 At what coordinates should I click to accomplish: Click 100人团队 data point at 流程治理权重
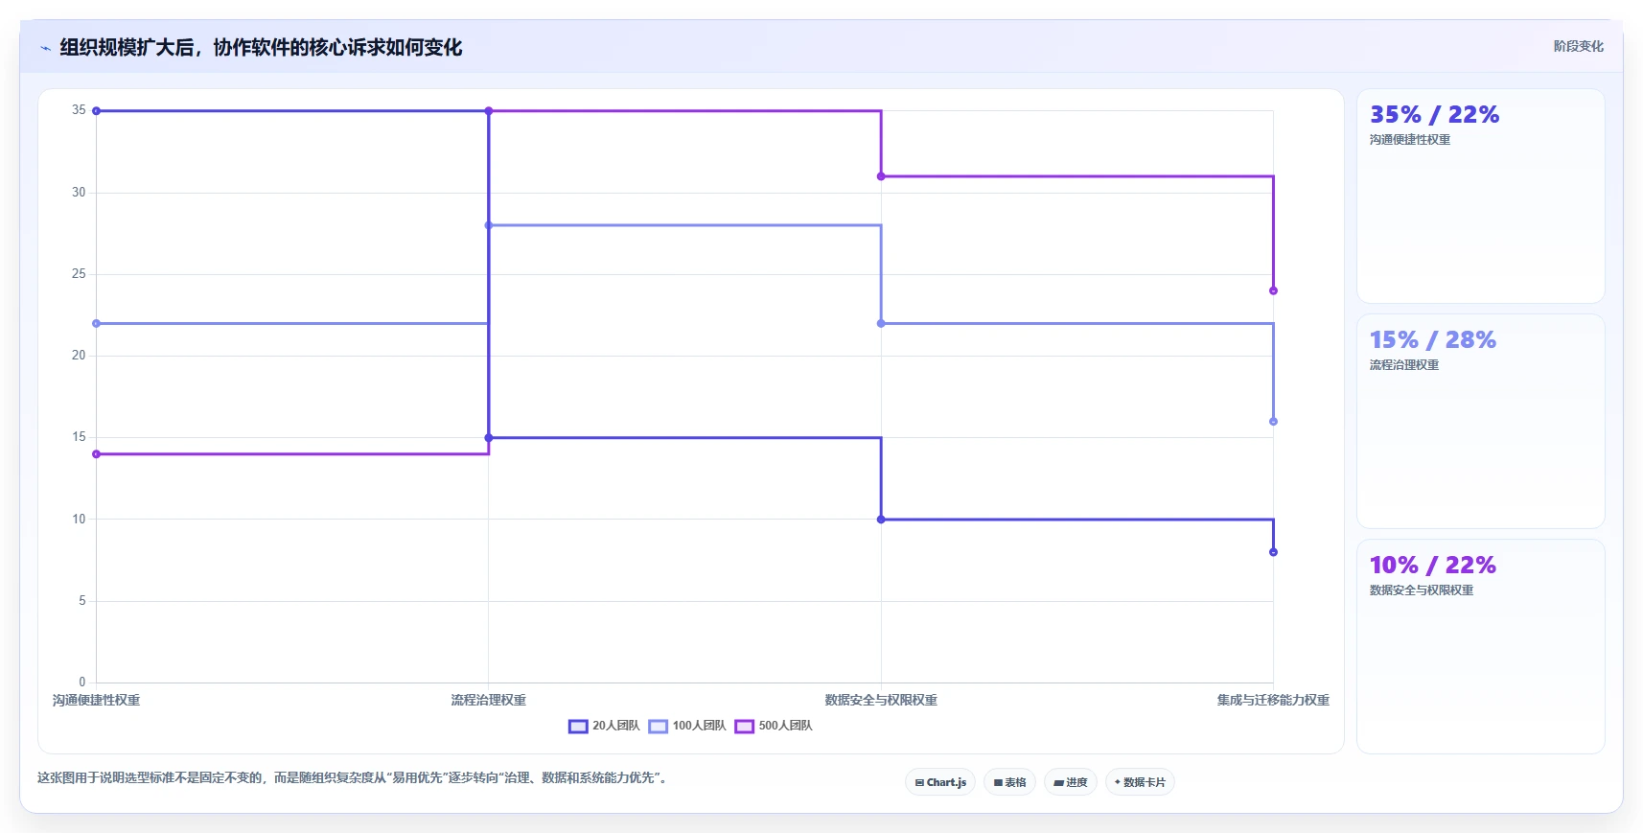click(x=489, y=225)
